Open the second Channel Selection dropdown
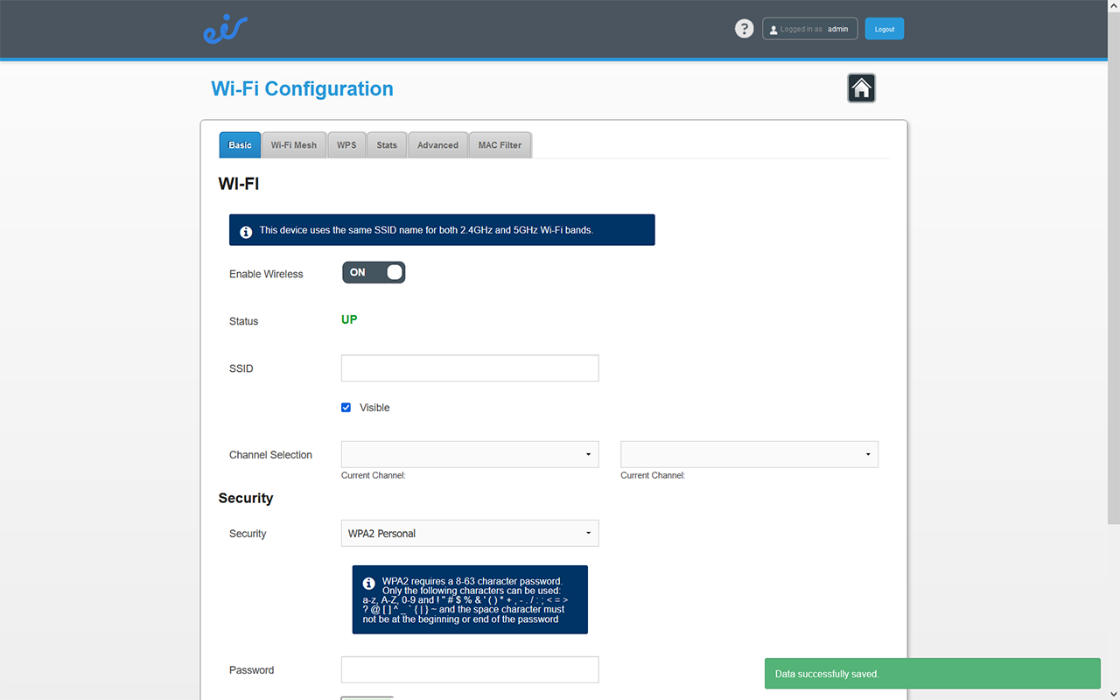The image size is (1120, 700). coord(749,454)
